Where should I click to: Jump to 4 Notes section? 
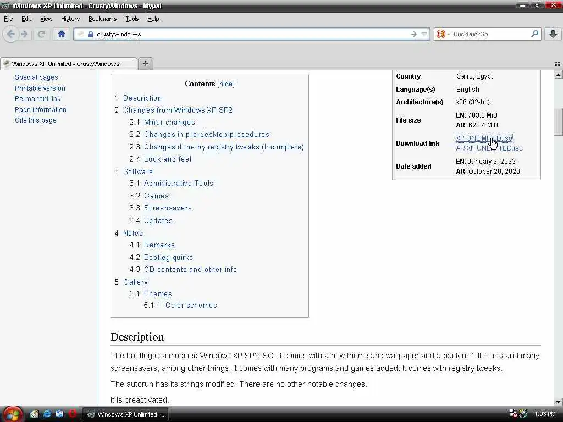click(x=133, y=233)
